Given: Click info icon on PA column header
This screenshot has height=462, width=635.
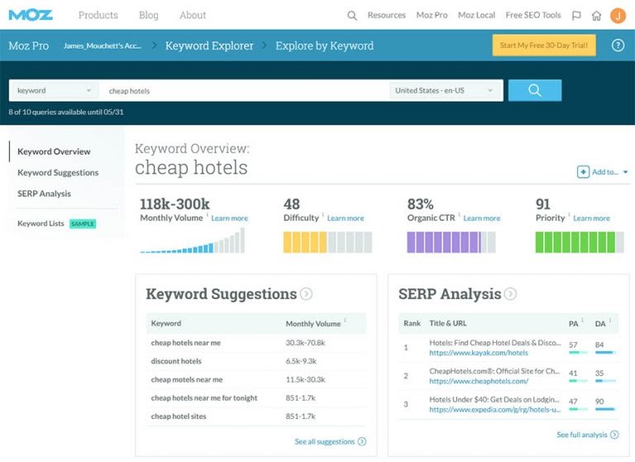Looking at the screenshot, I should [582, 321].
